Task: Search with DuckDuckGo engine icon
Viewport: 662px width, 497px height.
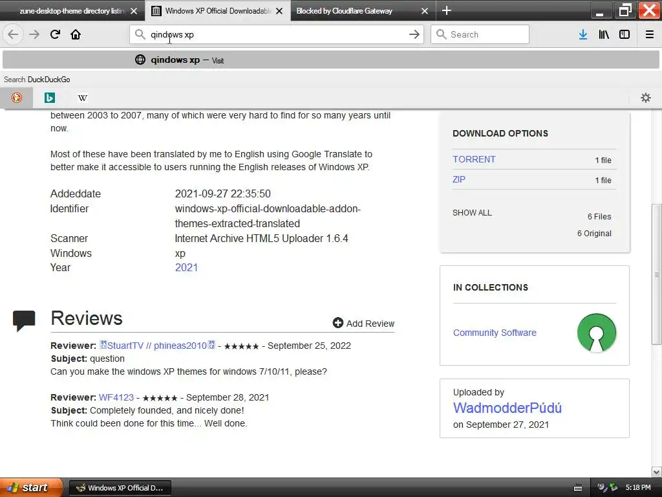Action: [16, 98]
